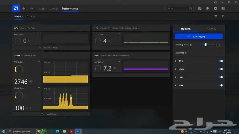Open the Home tab

pos(41,9)
